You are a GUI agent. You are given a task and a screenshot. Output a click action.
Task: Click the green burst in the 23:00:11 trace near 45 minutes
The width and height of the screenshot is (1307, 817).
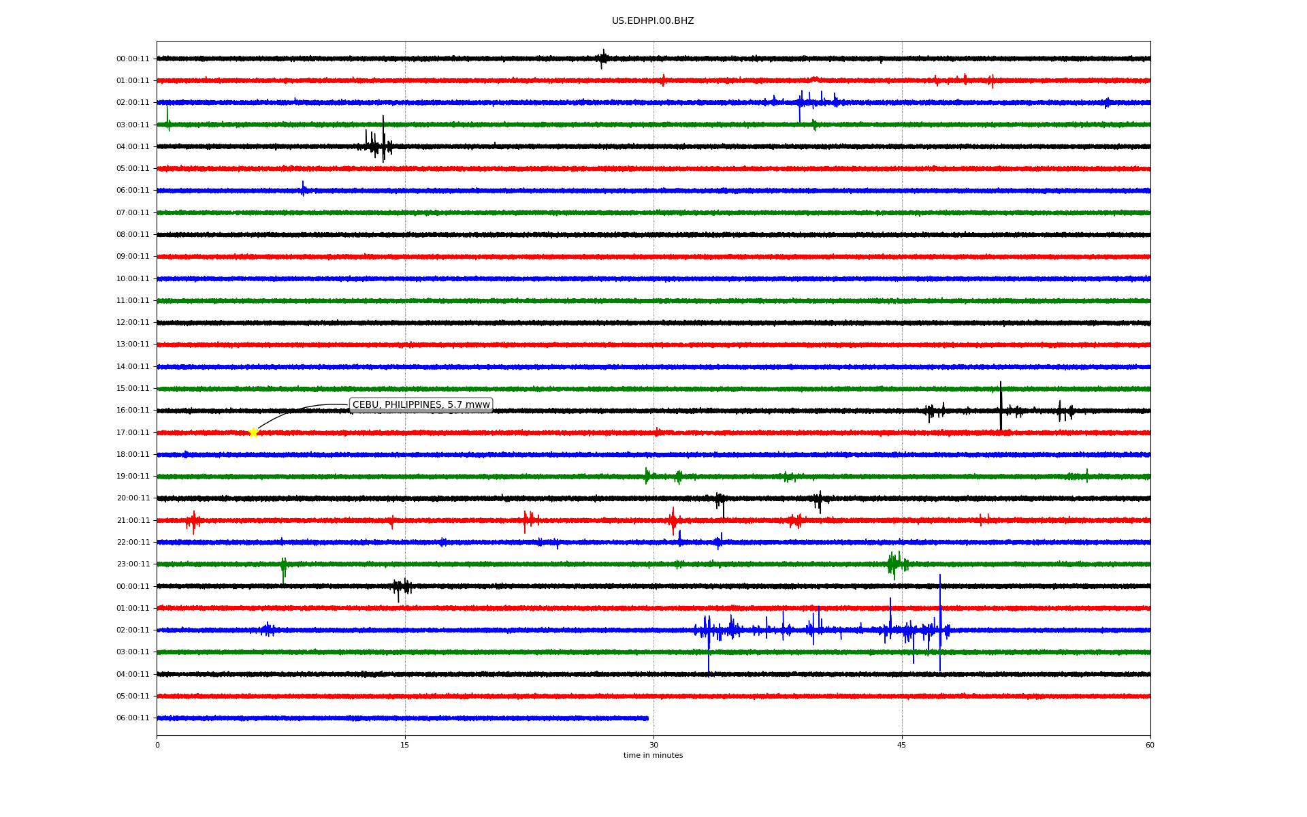click(894, 564)
